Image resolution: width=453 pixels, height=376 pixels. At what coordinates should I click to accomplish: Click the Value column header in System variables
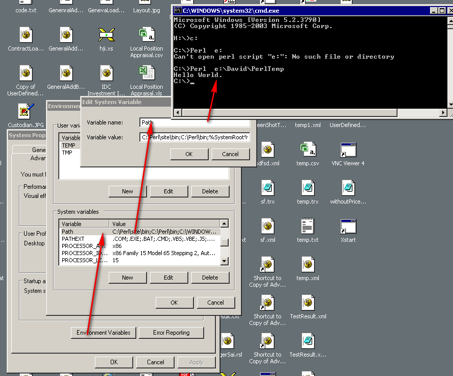point(164,223)
